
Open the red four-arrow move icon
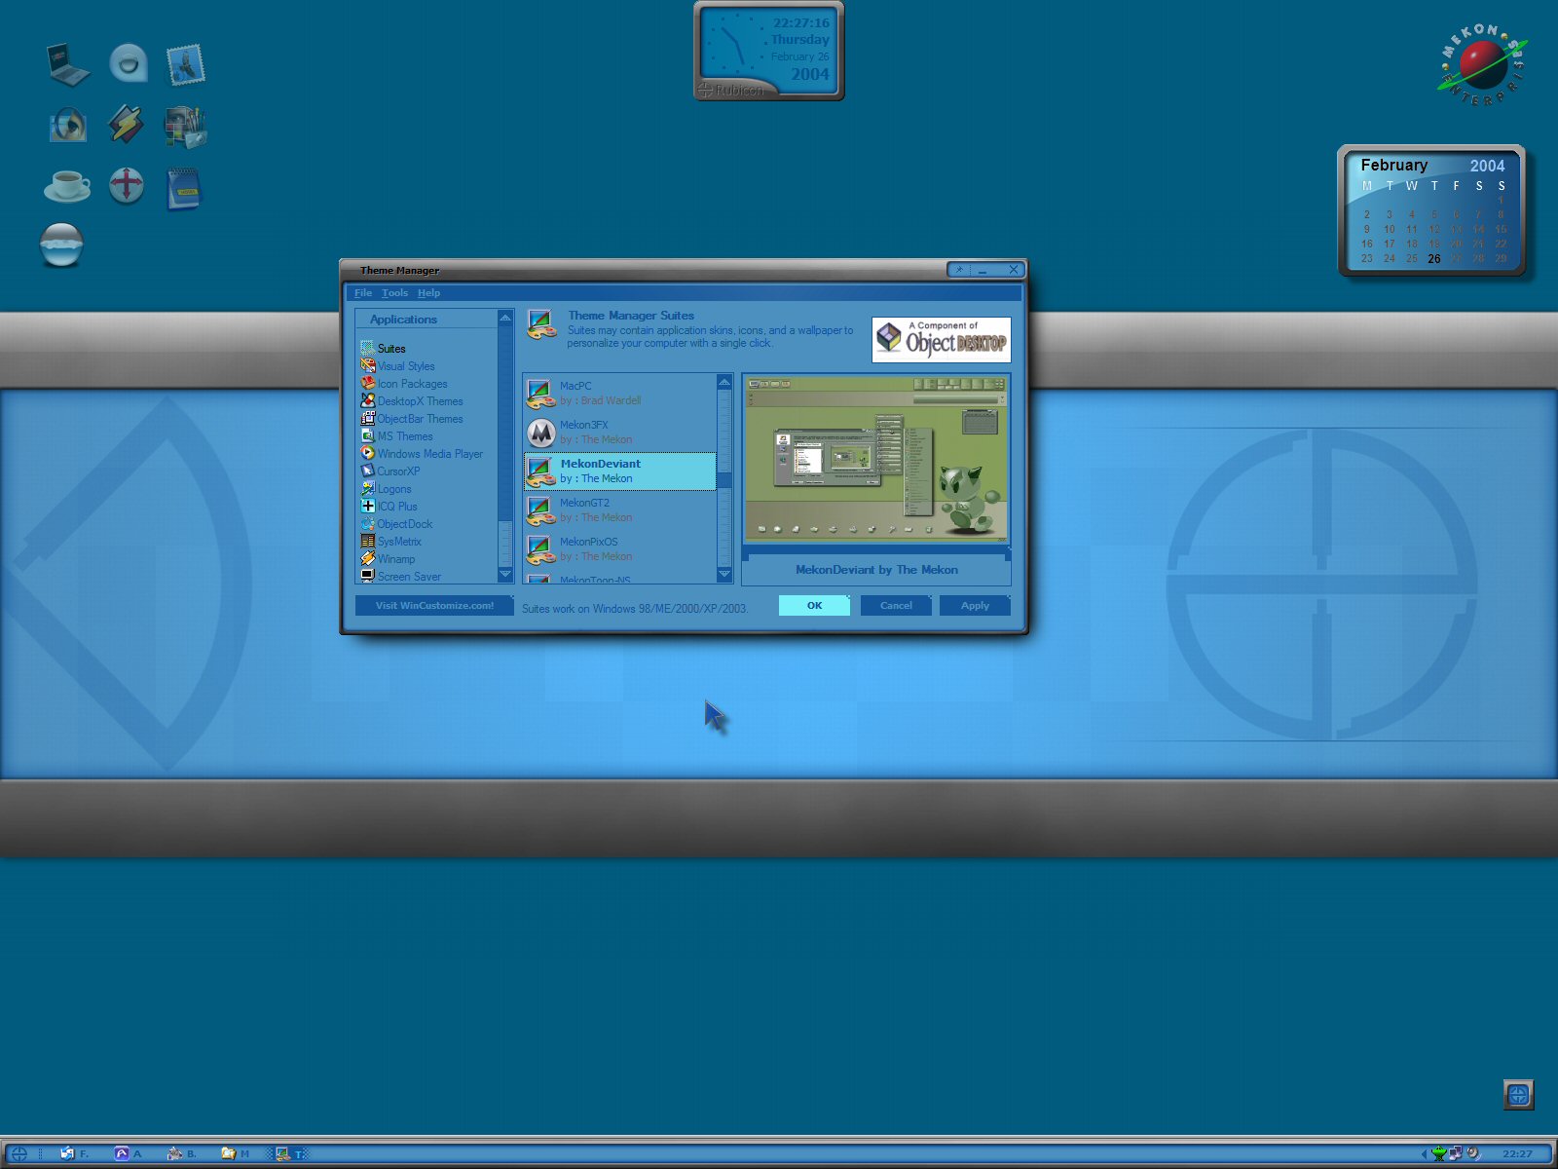(127, 185)
